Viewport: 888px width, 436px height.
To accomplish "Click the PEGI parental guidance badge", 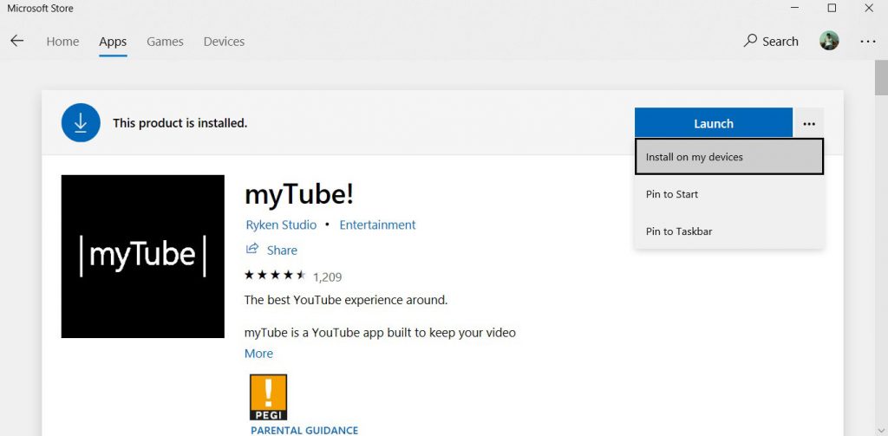I will pyautogui.click(x=269, y=397).
